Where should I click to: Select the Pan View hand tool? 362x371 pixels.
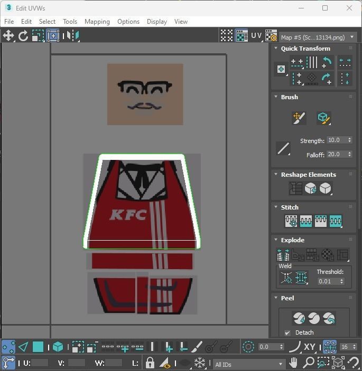(293, 362)
